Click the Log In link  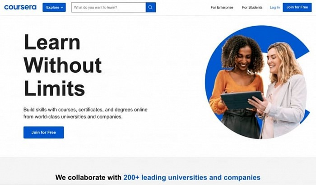click(274, 8)
